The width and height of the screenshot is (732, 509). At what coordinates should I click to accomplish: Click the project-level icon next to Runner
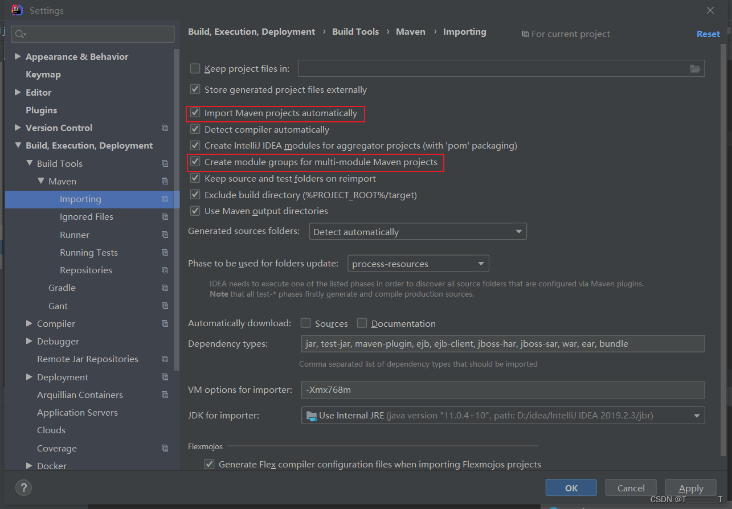tap(165, 235)
